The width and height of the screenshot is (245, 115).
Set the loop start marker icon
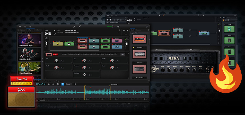pos(49,84)
